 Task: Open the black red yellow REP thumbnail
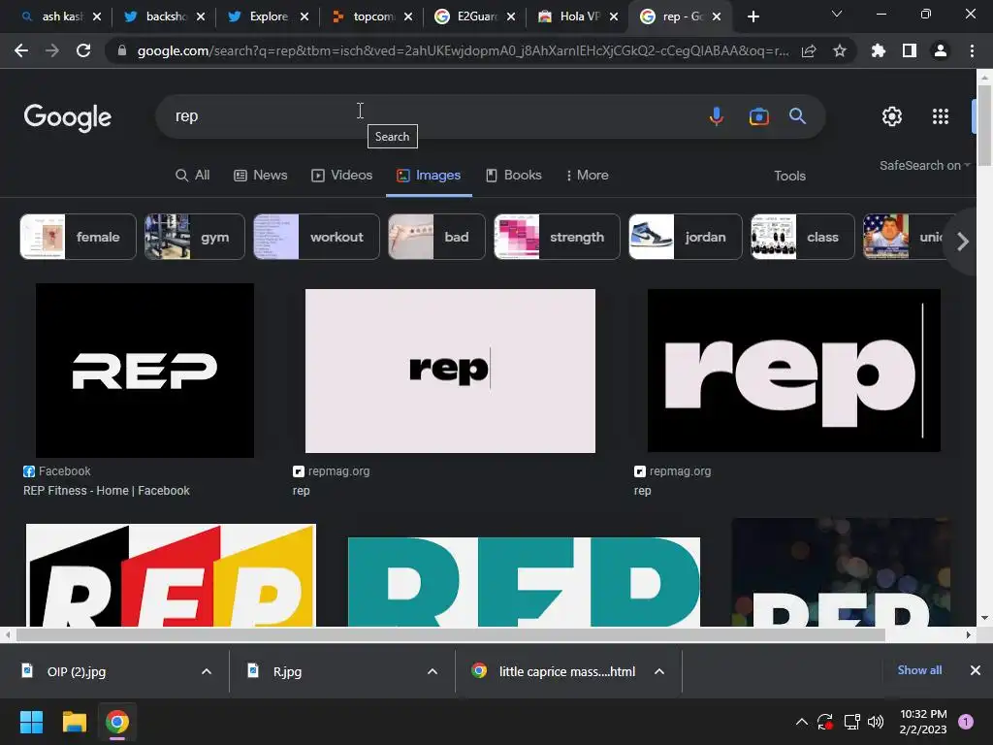[171, 574]
